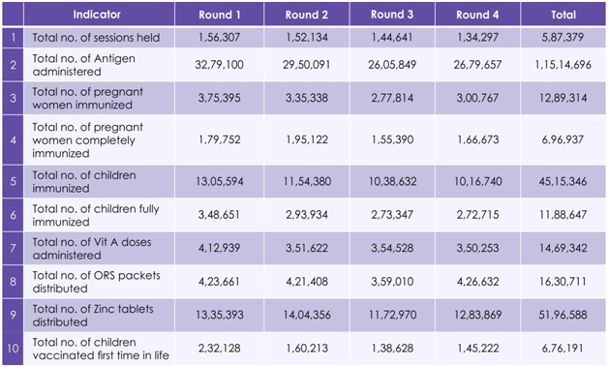Screen dimensions: 608x367
Task: Click the Indicator column header
Action: click(x=99, y=15)
